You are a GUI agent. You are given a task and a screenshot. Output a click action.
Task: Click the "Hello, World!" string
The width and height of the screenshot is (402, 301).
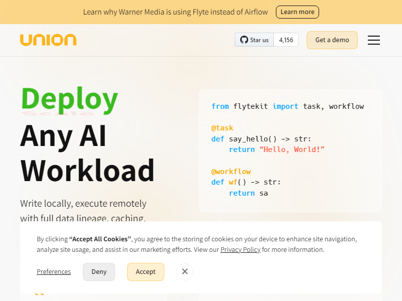coord(292,149)
